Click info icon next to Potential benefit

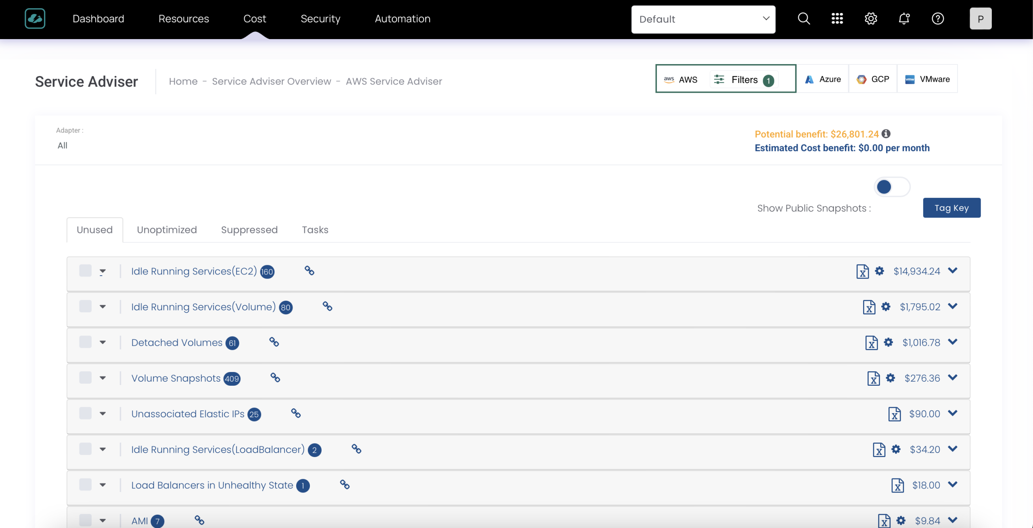click(886, 134)
